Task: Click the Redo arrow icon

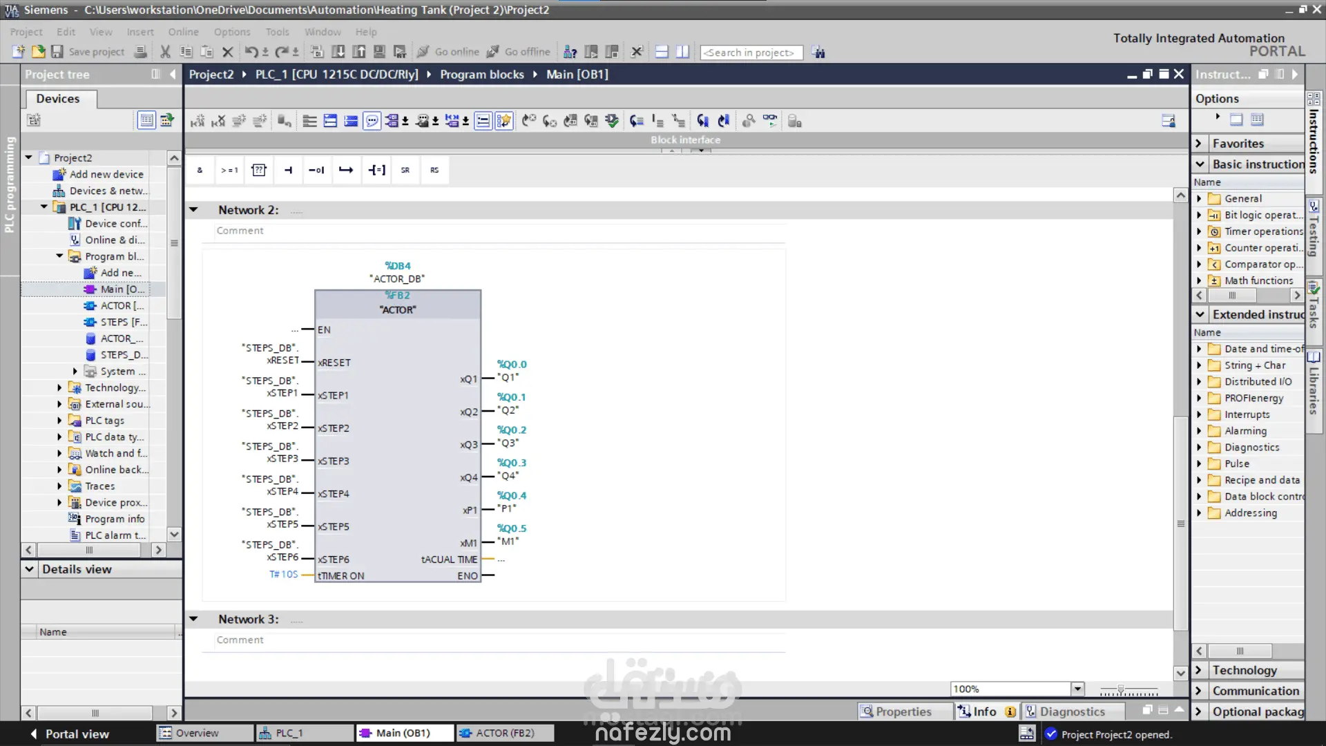Action: click(x=282, y=52)
